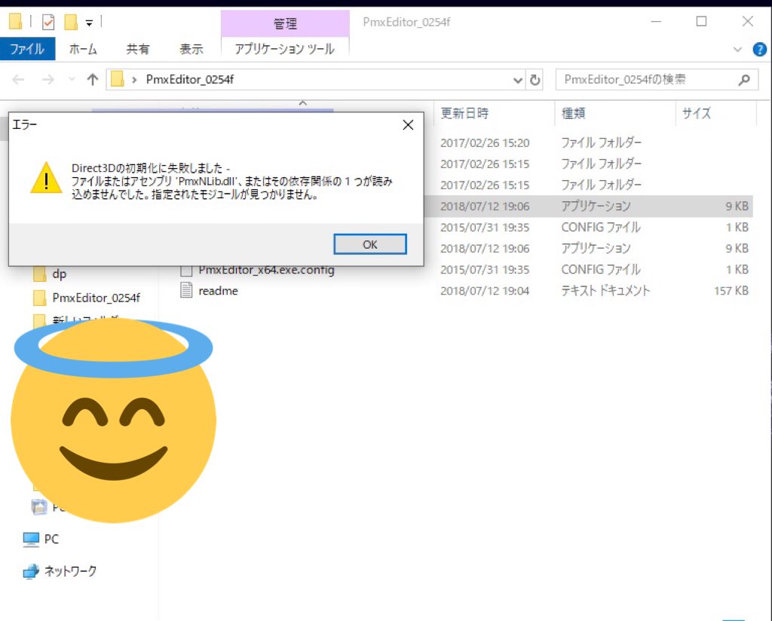Screen dimensions: 772x621
Task: Select the row dated 2018/07/12 19:06 sized 9 KB highlighted
Action: coord(588,206)
